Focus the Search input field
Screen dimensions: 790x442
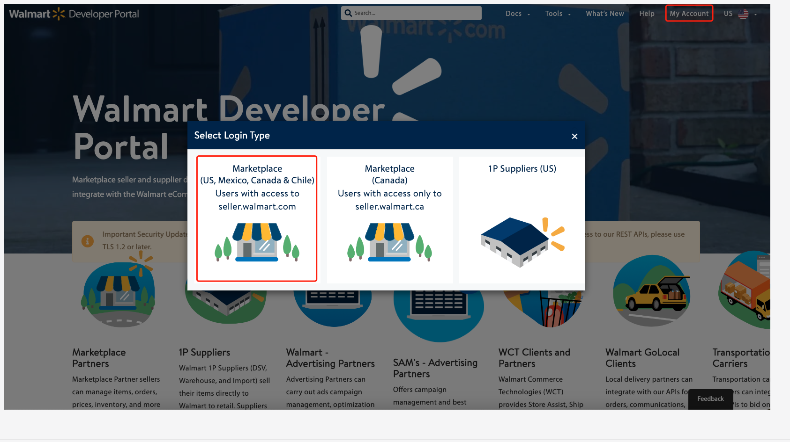point(411,13)
